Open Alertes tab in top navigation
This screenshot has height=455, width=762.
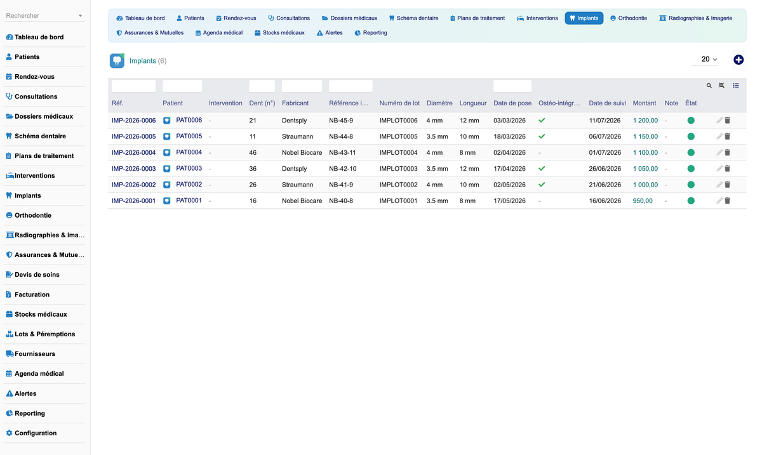coord(330,32)
